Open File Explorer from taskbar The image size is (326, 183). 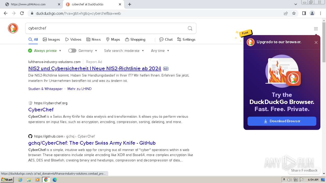[29, 180]
